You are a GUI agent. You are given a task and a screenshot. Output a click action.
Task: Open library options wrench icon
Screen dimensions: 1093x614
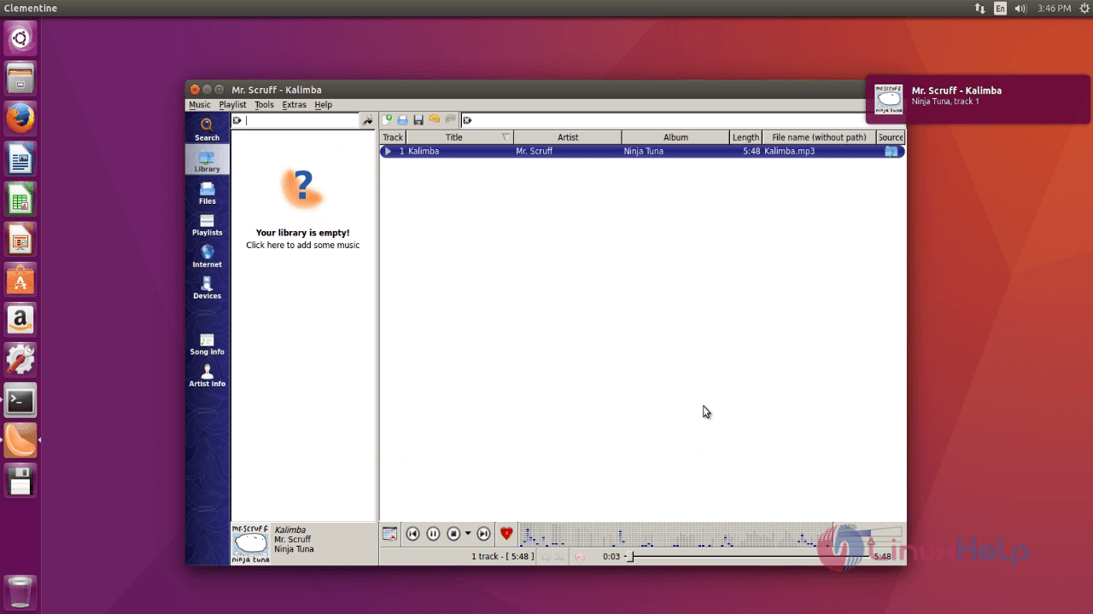tap(368, 121)
